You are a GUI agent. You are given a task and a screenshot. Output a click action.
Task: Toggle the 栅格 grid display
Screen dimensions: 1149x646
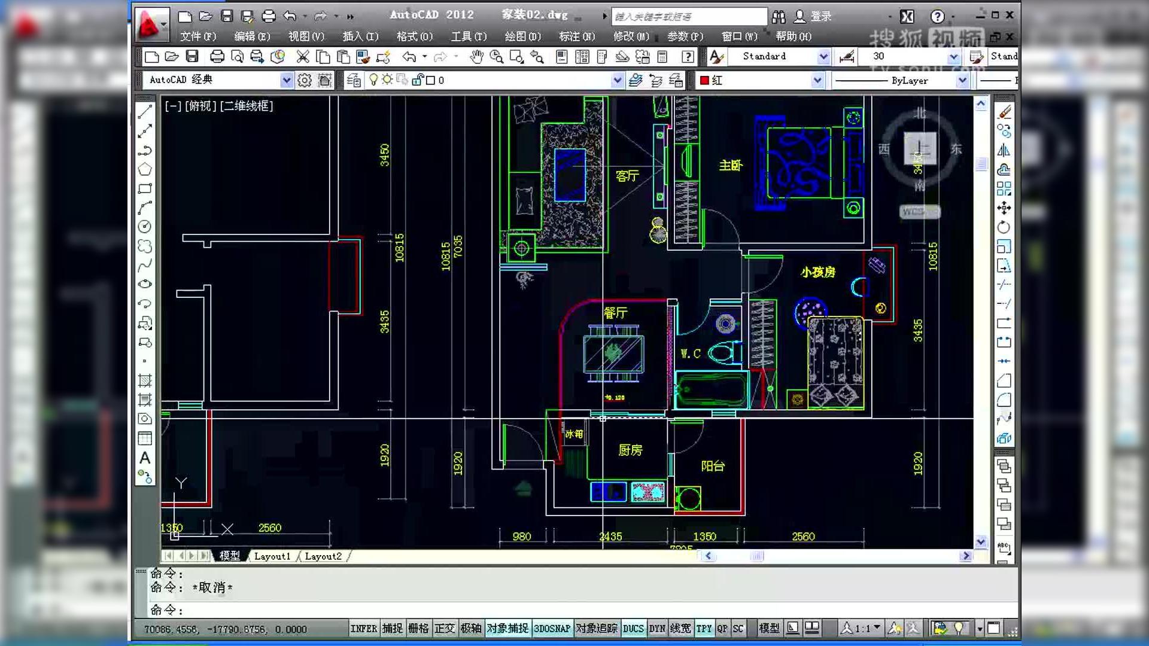419,629
